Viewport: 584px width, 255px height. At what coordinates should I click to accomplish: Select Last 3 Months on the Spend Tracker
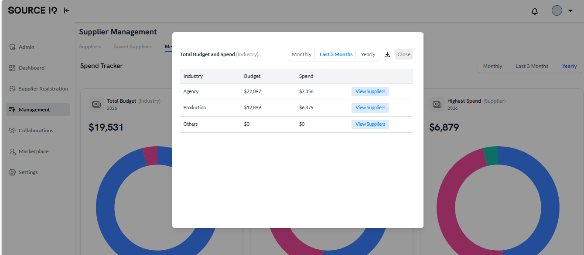pyautogui.click(x=532, y=66)
